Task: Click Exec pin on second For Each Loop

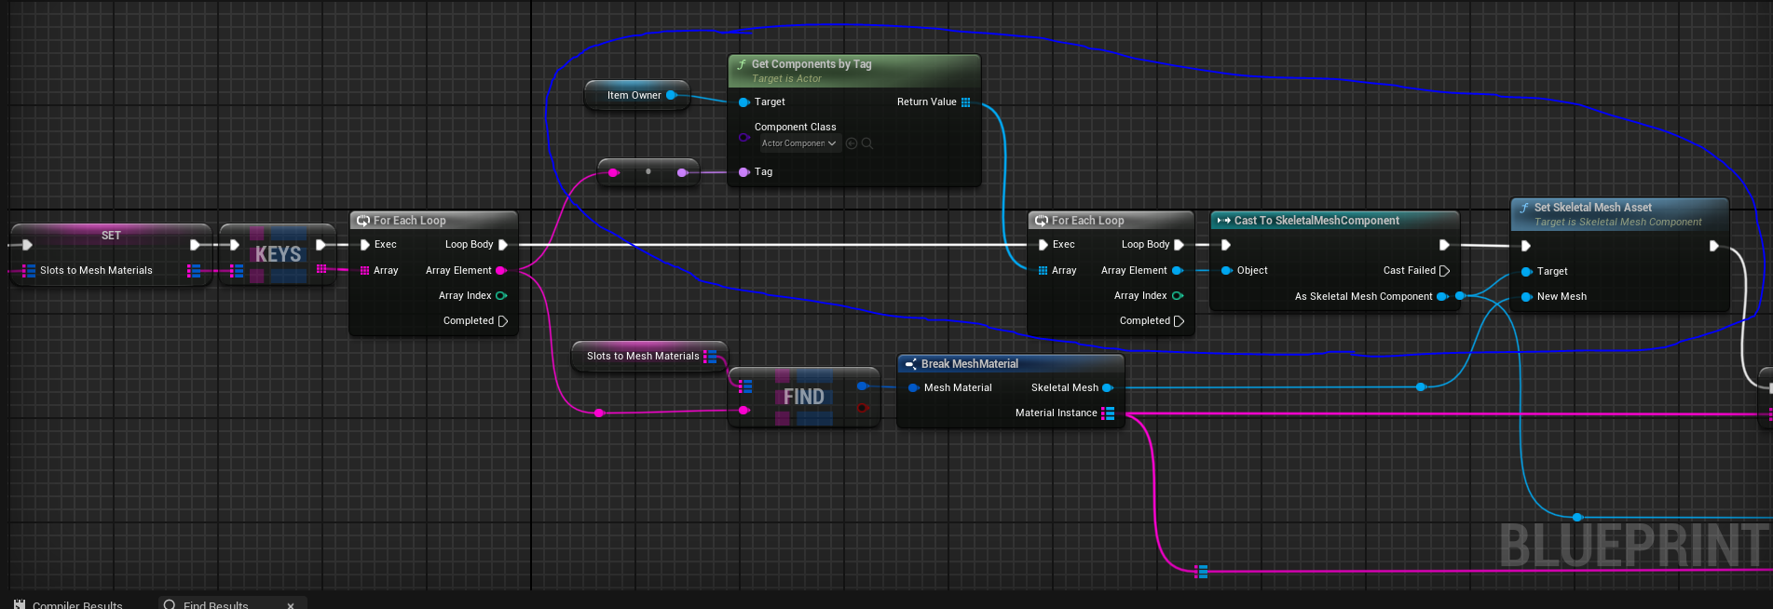Action: [x=1043, y=245]
